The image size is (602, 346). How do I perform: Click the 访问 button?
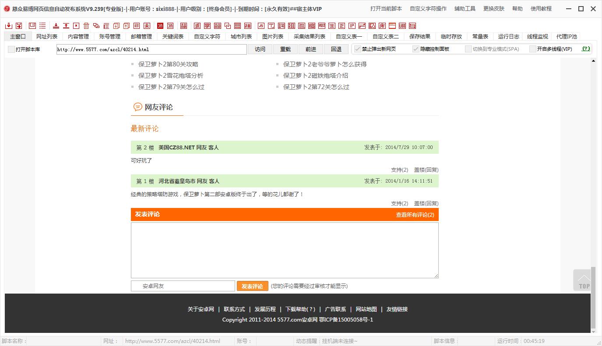[260, 49]
